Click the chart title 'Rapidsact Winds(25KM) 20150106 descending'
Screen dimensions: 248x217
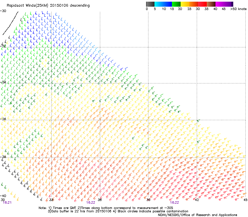(48, 6)
